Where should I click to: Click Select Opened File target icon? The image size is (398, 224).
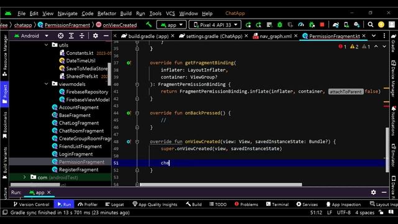(x=60, y=36)
